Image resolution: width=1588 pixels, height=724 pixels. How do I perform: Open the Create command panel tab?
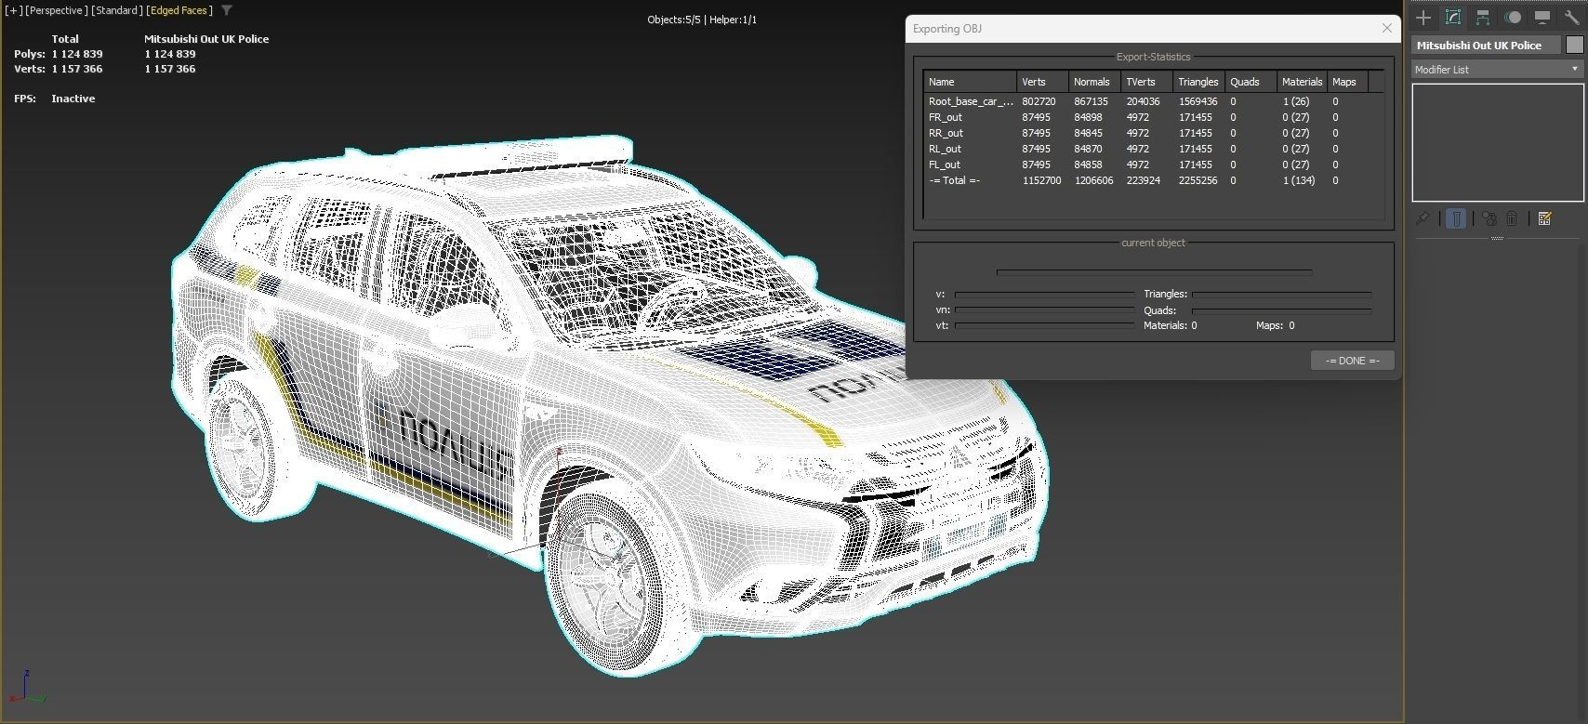pyautogui.click(x=1423, y=18)
